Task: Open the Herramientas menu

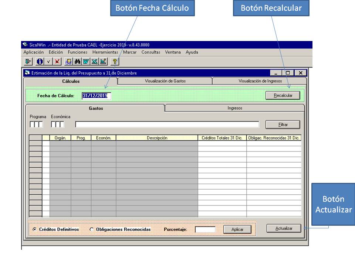Action: click(x=105, y=52)
